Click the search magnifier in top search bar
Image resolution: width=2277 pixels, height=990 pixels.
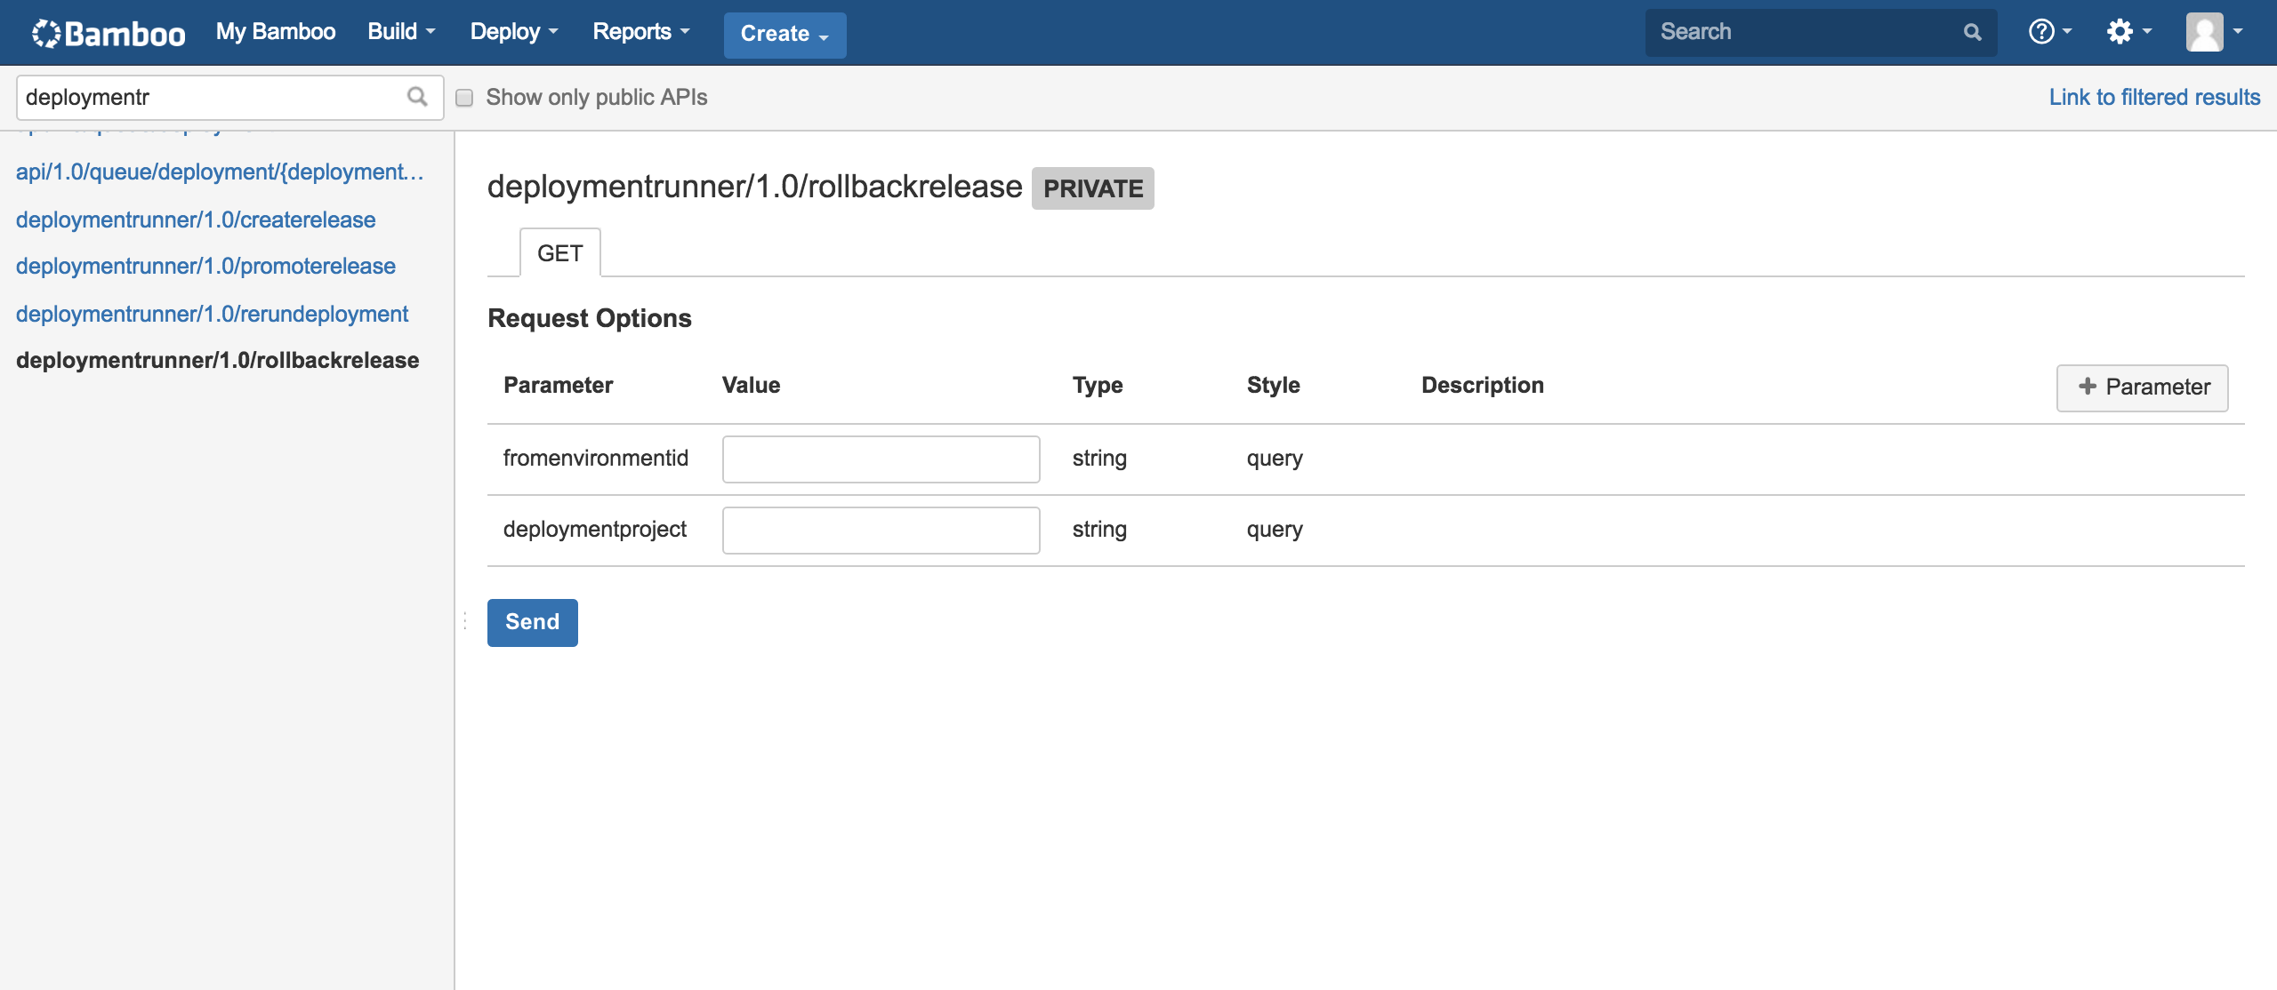pos(1972,33)
